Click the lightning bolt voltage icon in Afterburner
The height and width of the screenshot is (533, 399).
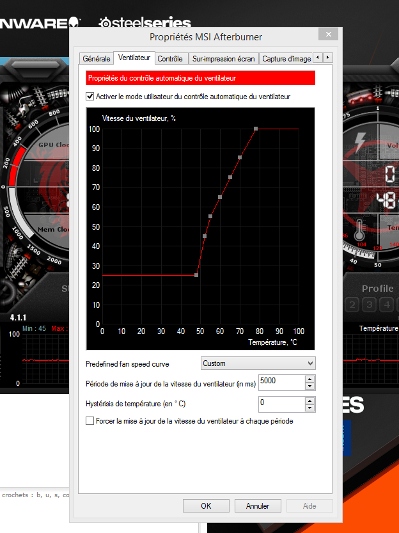tap(359, 142)
